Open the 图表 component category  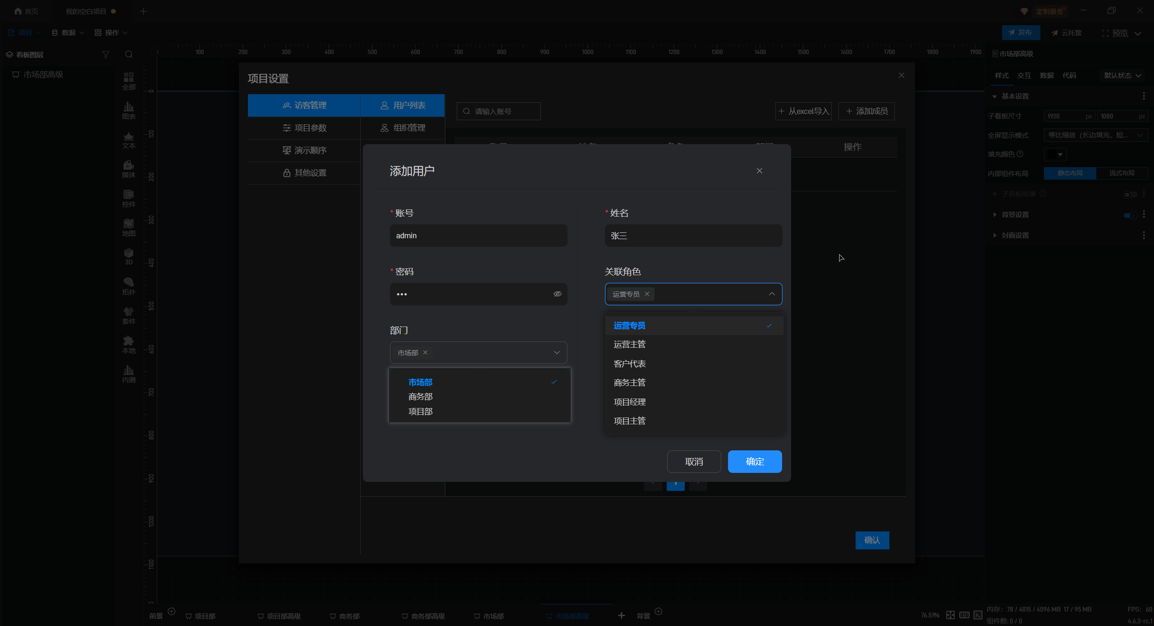click(128, 110)
